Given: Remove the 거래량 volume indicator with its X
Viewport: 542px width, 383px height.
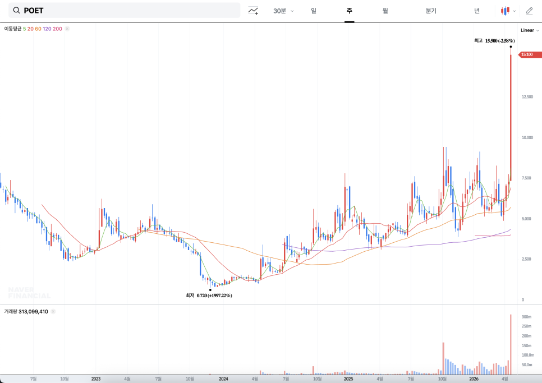Looking at the screenshot, I should point(53,311).
